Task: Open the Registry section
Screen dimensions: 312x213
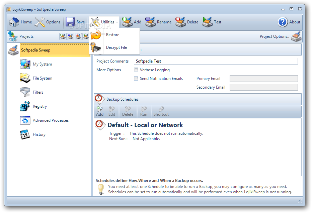Action: tap(33, 106)
